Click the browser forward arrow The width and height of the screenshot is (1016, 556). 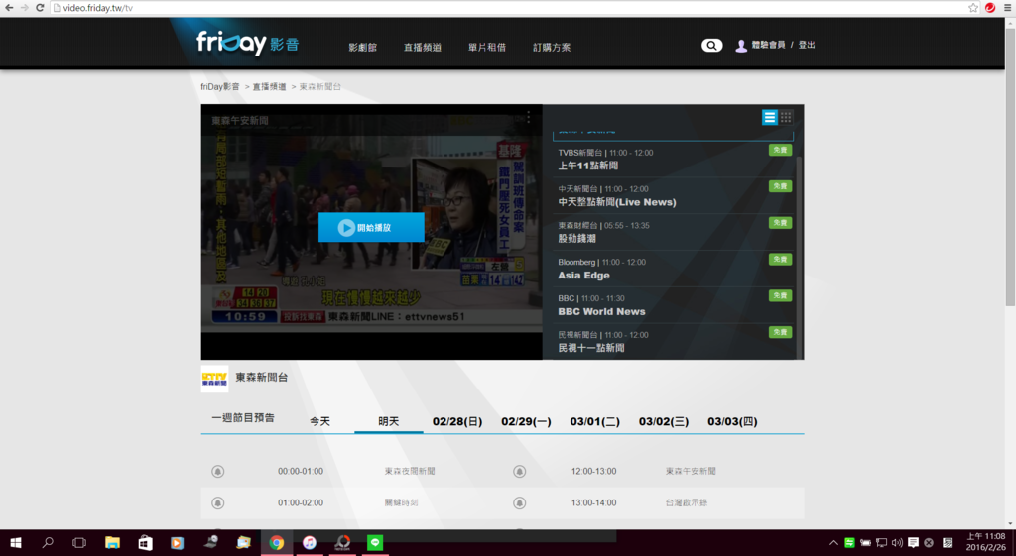pos(24,8)
